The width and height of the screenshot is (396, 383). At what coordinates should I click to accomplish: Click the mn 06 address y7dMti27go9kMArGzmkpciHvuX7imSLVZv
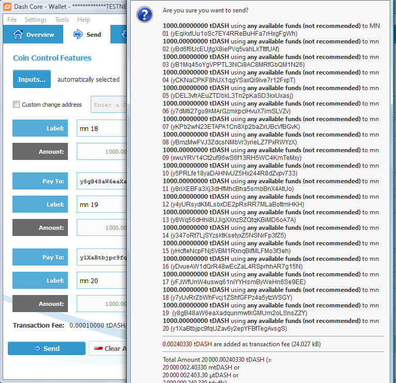coord(231,111)
